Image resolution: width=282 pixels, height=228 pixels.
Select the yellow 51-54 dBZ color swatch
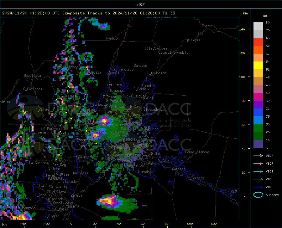tap(258, 65)
